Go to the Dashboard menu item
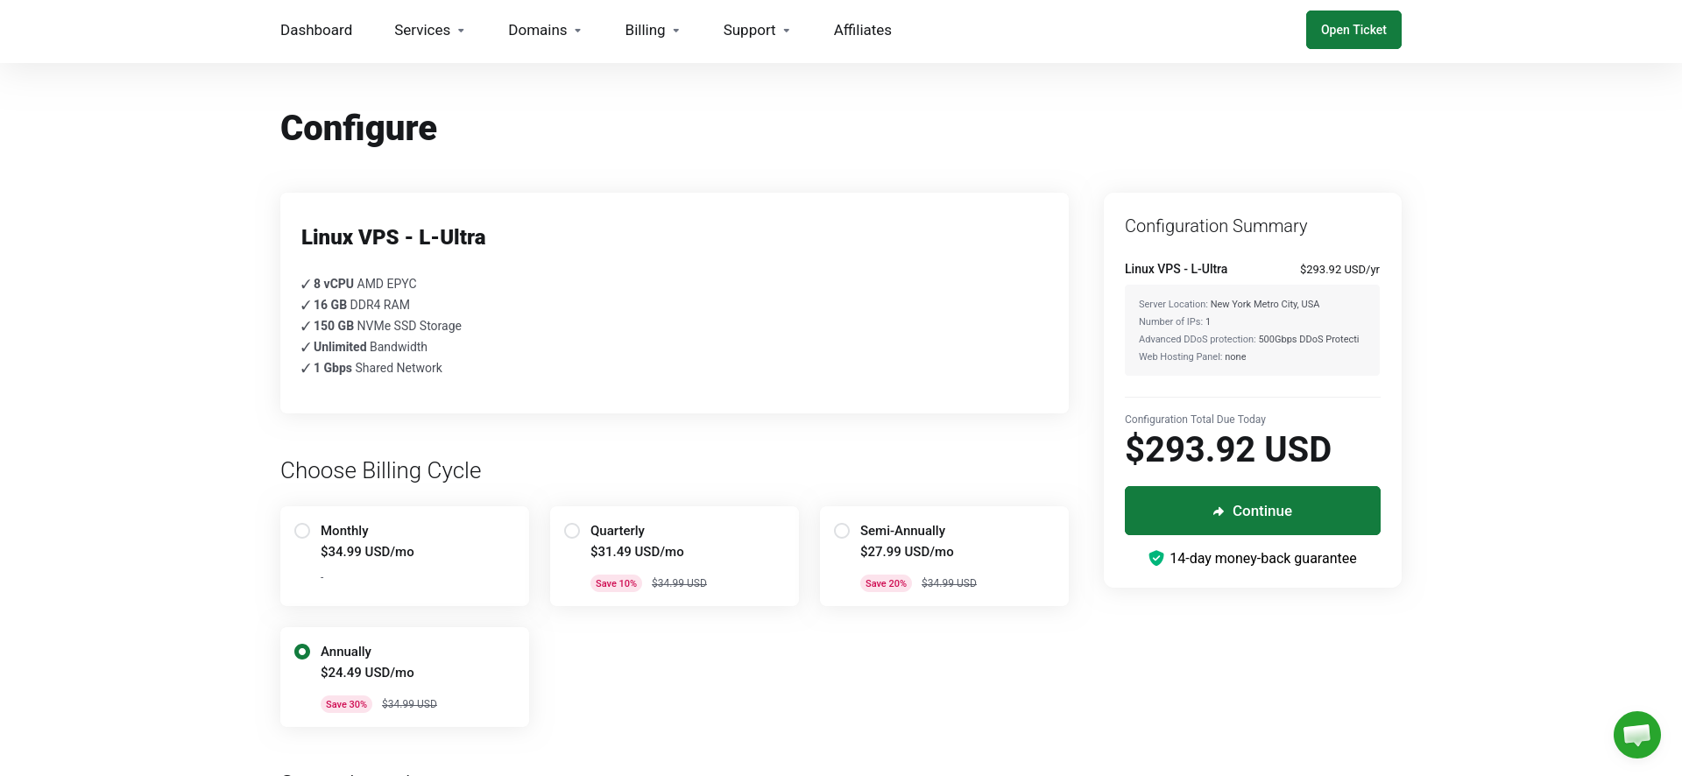The height and width of the screenshot is (776, 1682). [316, 30]
